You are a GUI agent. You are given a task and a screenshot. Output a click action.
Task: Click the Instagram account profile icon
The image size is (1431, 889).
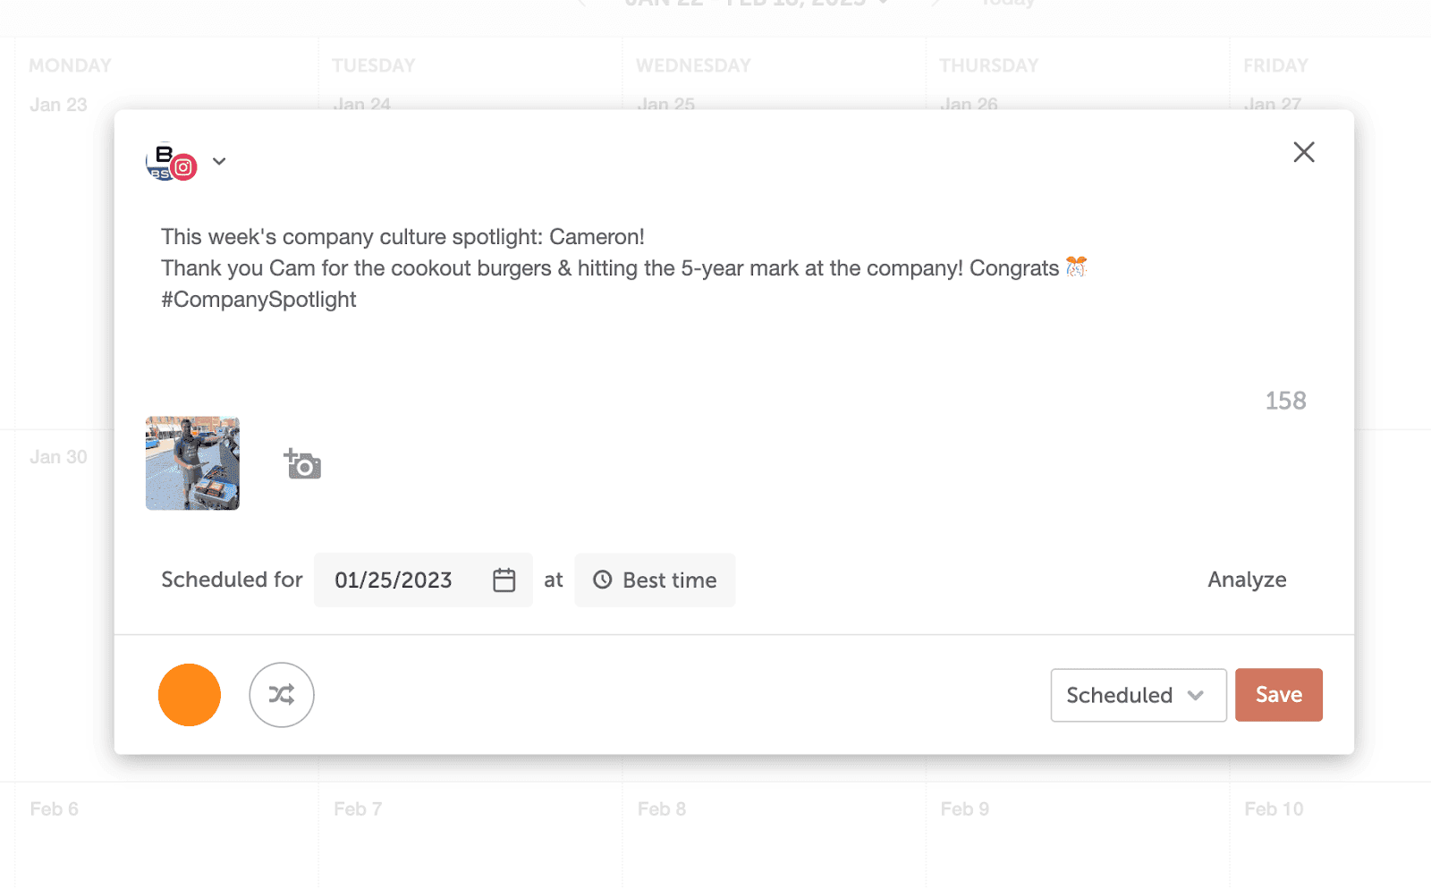click(172, 162)
